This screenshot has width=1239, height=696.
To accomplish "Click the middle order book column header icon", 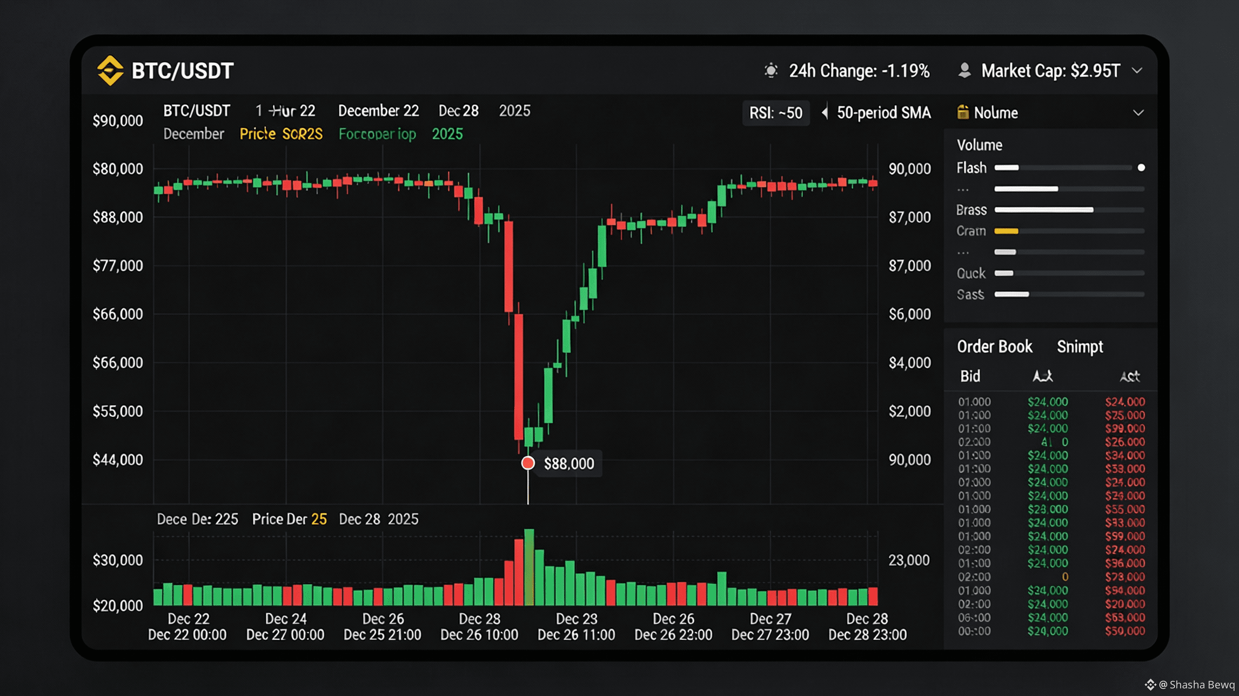I will click(1043, 376).
